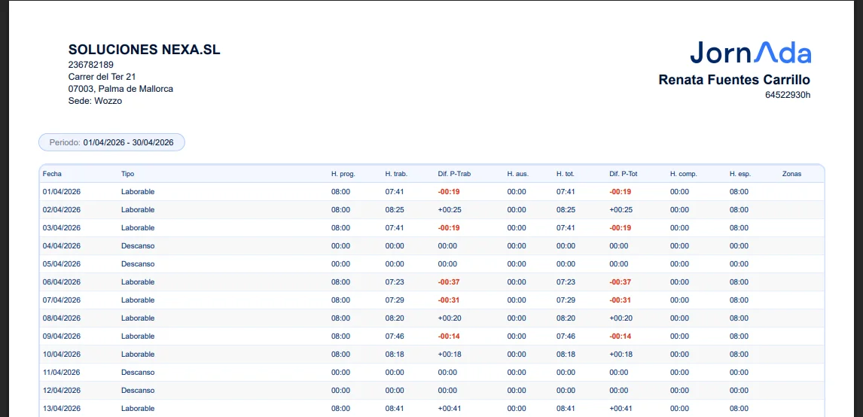The image size is (863, 417).
Task: Click Descanso in the 04/04/2026 row
Action: pyautogui.click(x=138, y=246)
